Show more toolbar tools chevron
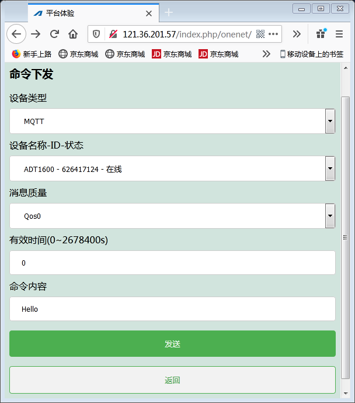The height and width of the screenshot is (403, 355). point(297,34)
